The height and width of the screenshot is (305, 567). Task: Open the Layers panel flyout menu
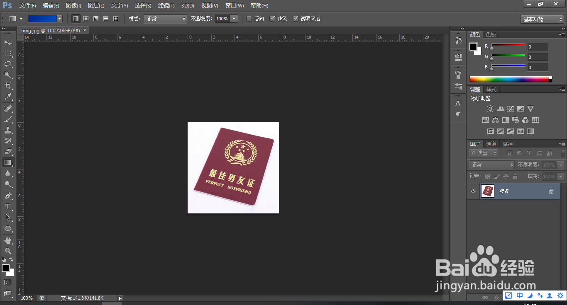[x=562, y=144]
